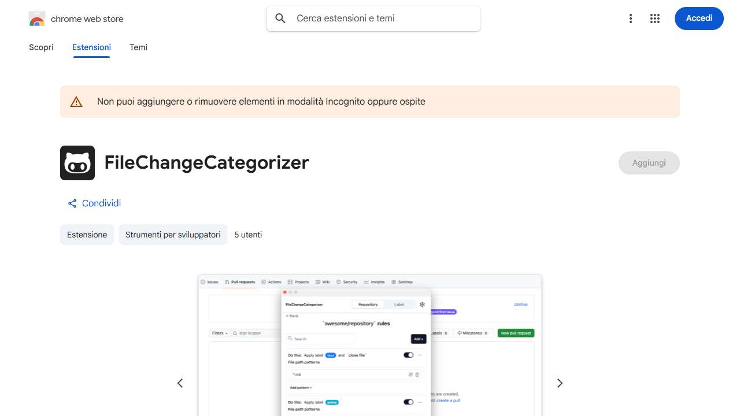Click the Accedi button
740x416 pixels.
coord(699,18)
